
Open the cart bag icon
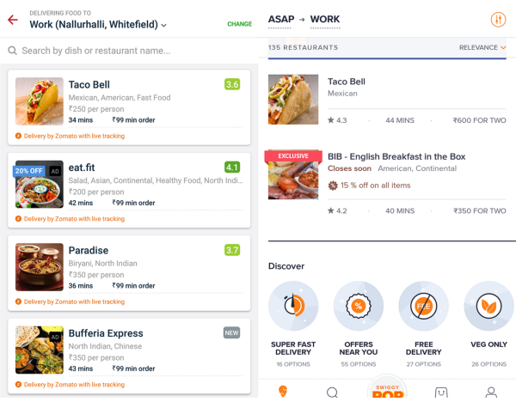tap(441, 393)
